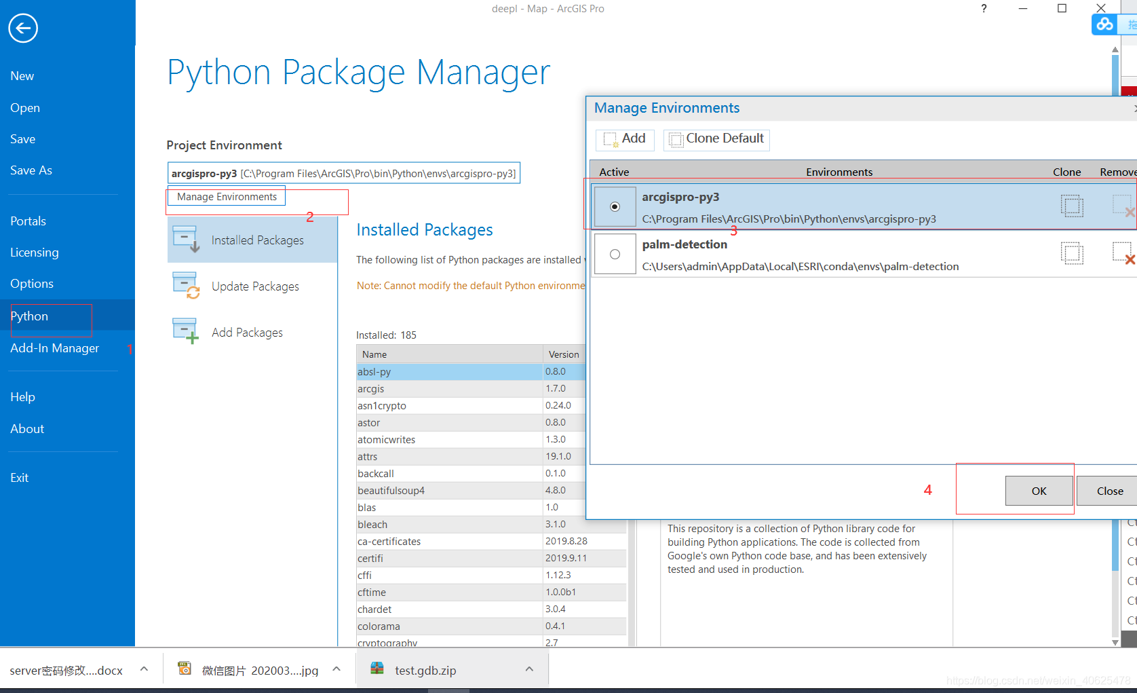Open the Licensing page
This screenshot has width=1137, height=693.
tap(35, 252)
